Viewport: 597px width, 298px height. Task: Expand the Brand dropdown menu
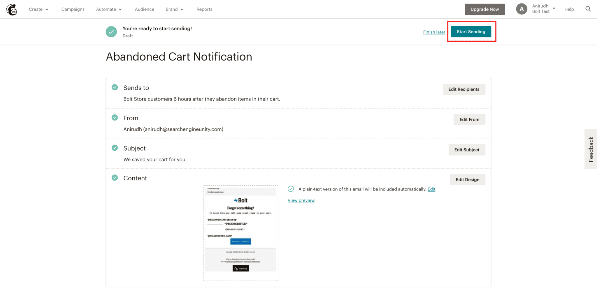pyautogui.click(x=175, y=9)
